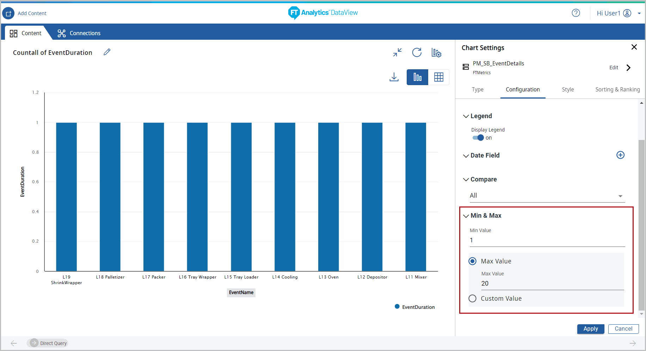The image size is (646, 351).
Task: Edit the chart title with pencil icon
Action: (107, 52)
